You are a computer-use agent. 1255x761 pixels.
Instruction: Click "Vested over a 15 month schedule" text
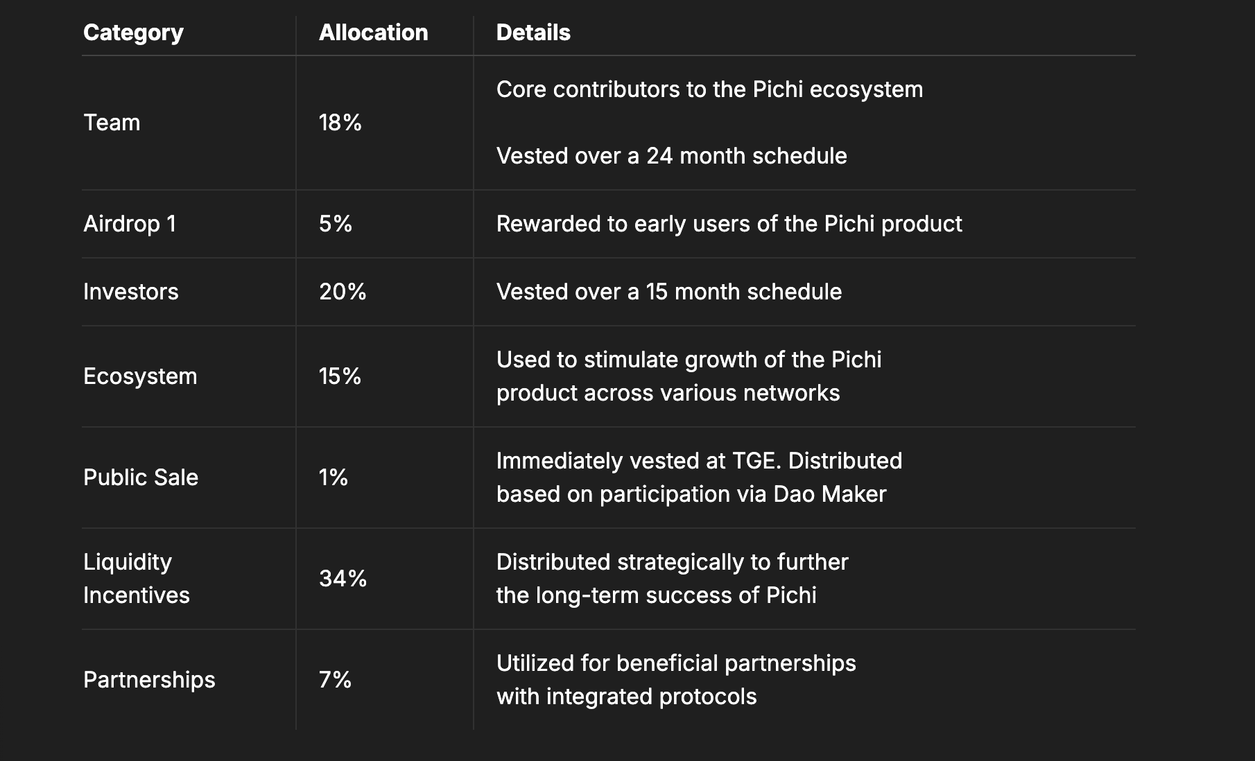668,292
